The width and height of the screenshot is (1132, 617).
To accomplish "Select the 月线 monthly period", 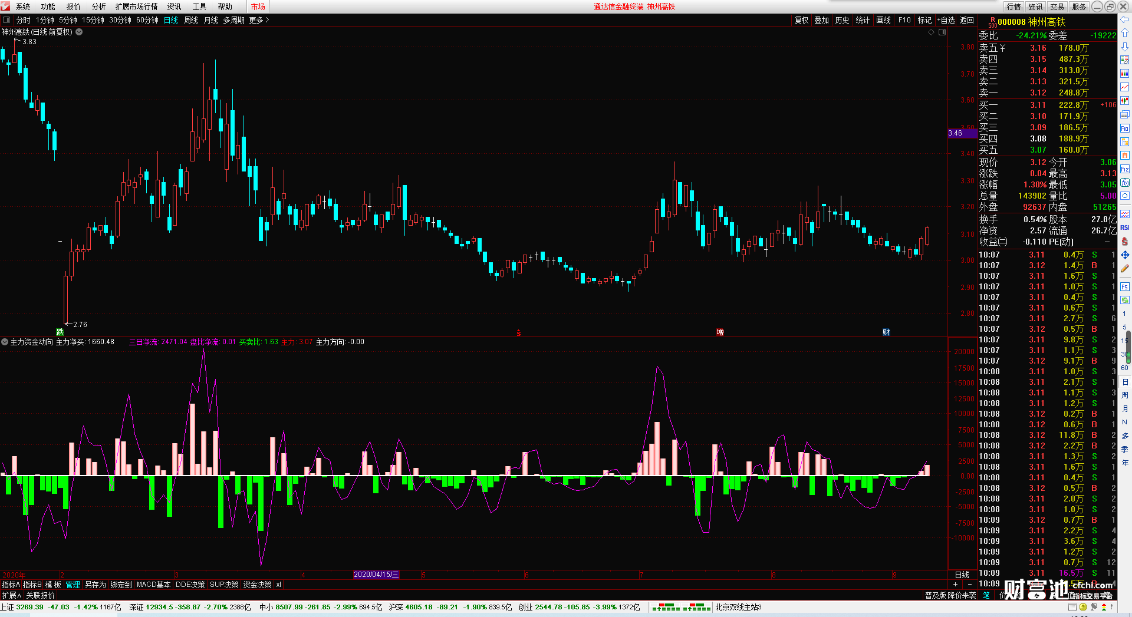I will (211, 20).
